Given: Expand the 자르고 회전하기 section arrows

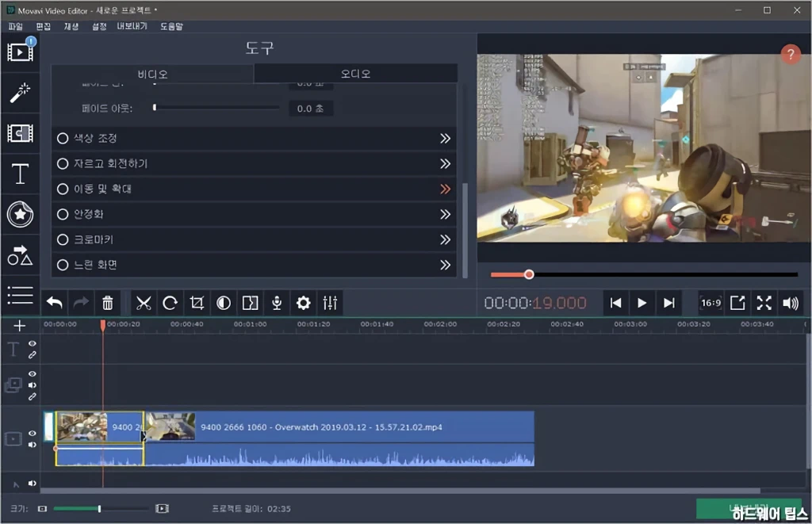Looking at the screenshot, I should (446, 163).
